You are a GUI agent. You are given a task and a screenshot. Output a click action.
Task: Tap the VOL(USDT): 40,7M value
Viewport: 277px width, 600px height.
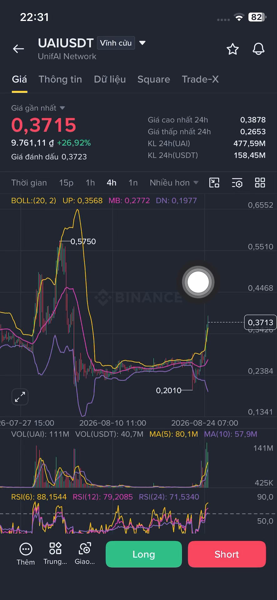click(109, 434)
